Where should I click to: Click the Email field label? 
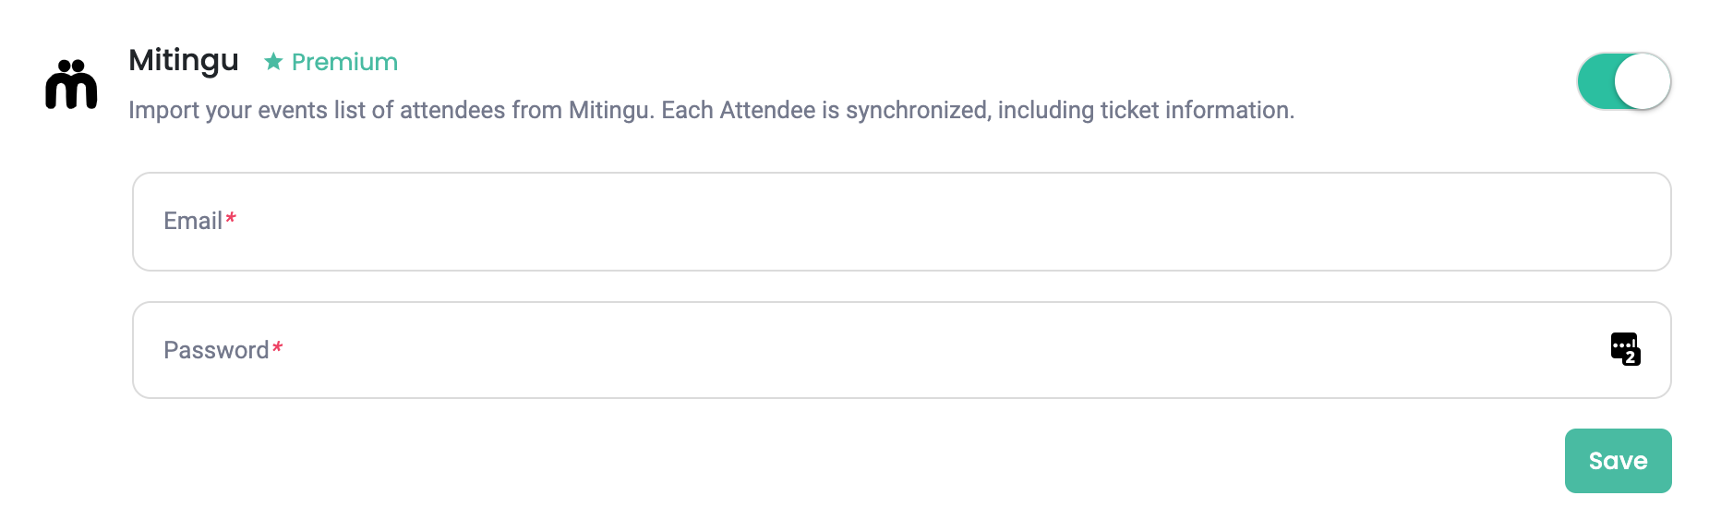[x=193, y=221]
